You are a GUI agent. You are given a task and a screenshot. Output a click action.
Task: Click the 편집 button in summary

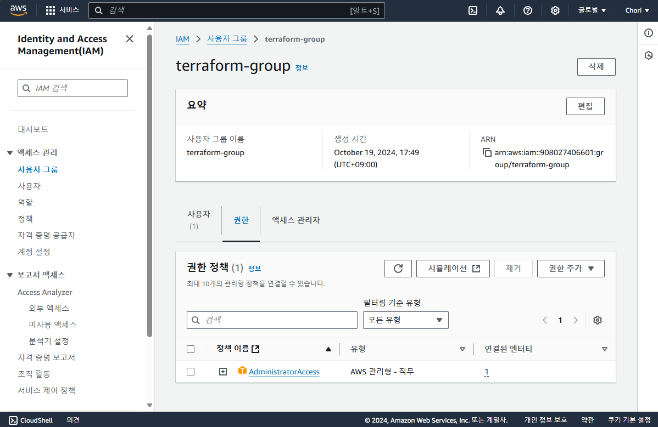coord(585,106)
